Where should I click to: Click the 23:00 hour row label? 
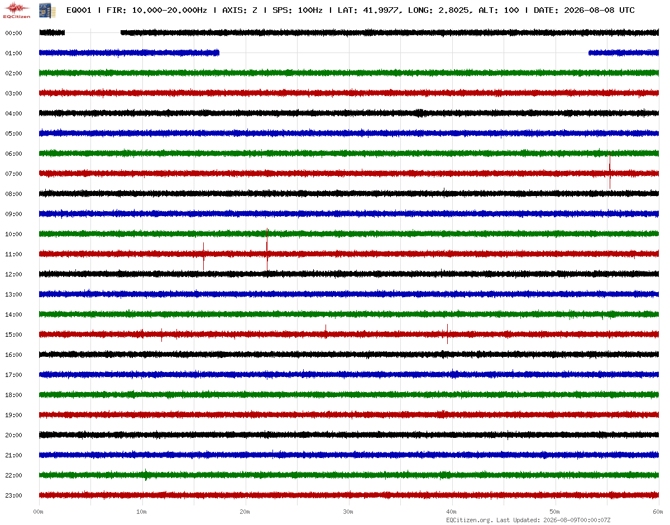(13, 495)
